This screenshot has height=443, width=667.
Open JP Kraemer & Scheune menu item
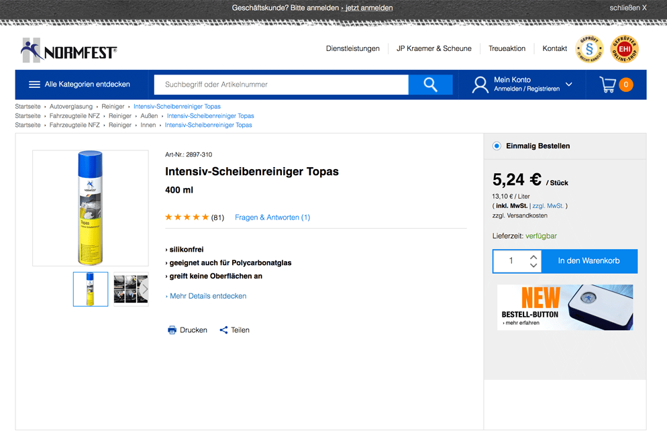(x=434, y=48)
